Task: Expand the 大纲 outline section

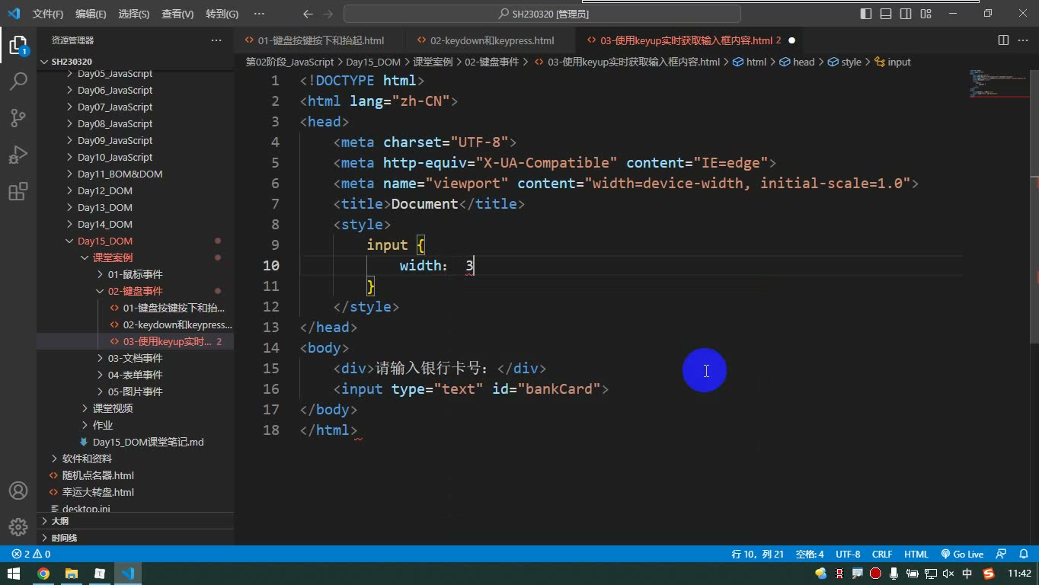Action: [135, 521]
